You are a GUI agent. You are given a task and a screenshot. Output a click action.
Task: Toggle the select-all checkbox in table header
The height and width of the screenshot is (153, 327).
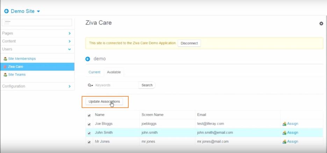point(89,115)
